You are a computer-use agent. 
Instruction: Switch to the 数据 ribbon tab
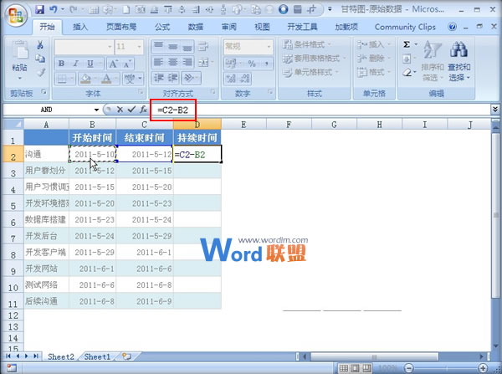(195, 28)
